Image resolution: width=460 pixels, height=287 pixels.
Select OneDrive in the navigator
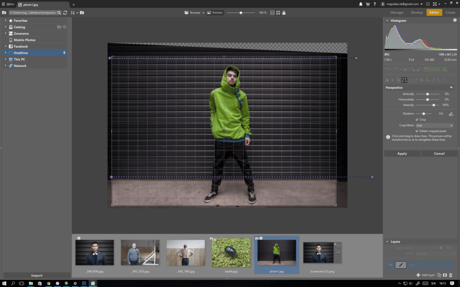(35, 53)
